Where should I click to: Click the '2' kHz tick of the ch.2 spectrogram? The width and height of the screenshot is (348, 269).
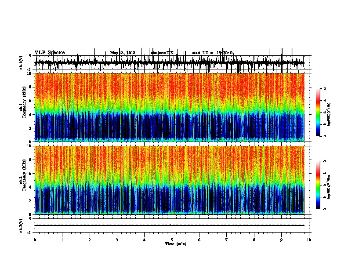point(31,201)
